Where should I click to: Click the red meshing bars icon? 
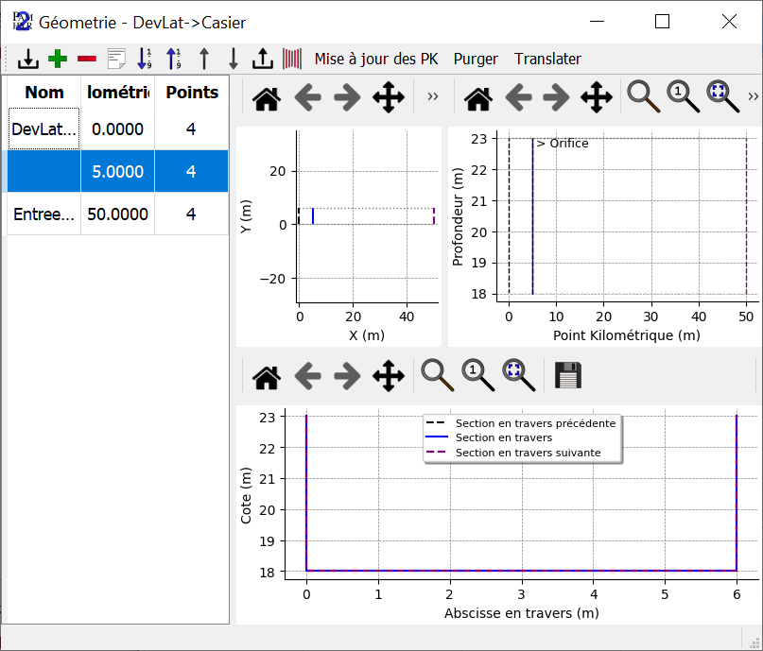click(x=291, y=59)
